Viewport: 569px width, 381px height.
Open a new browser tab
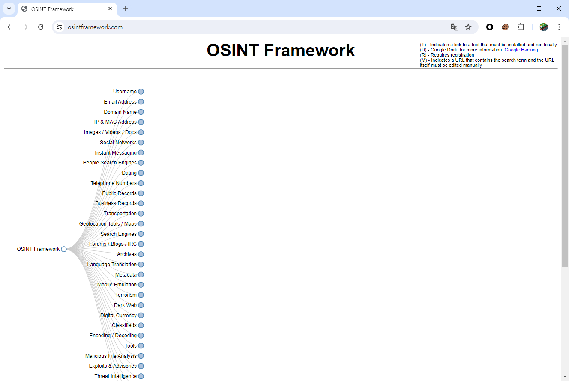(x=126, y=9)
